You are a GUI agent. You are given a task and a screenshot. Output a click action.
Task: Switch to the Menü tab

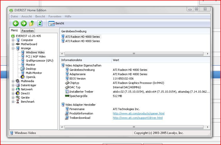pyautogui.click(x=14, y=30)
